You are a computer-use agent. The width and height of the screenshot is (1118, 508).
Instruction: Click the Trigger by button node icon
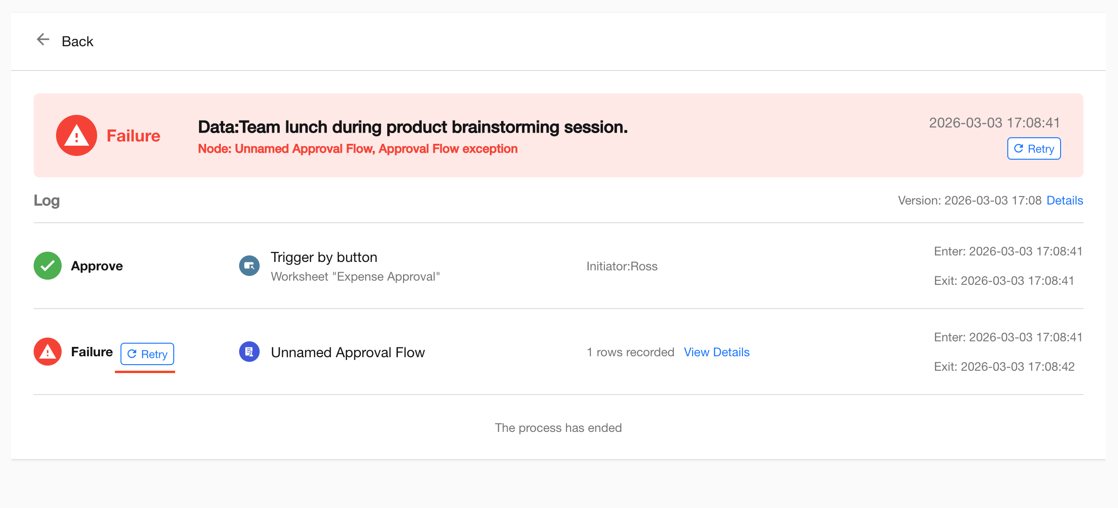(x=249, y=266)
